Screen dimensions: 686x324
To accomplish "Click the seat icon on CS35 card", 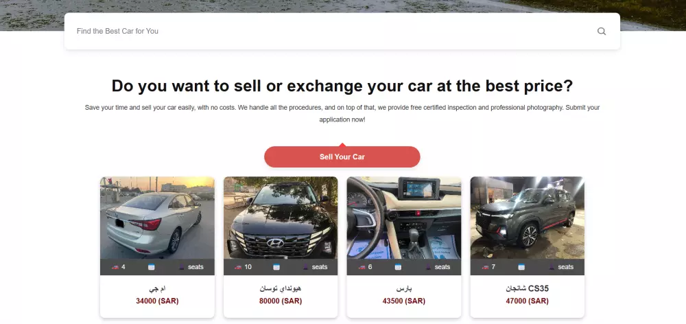I will pos(552,266).
